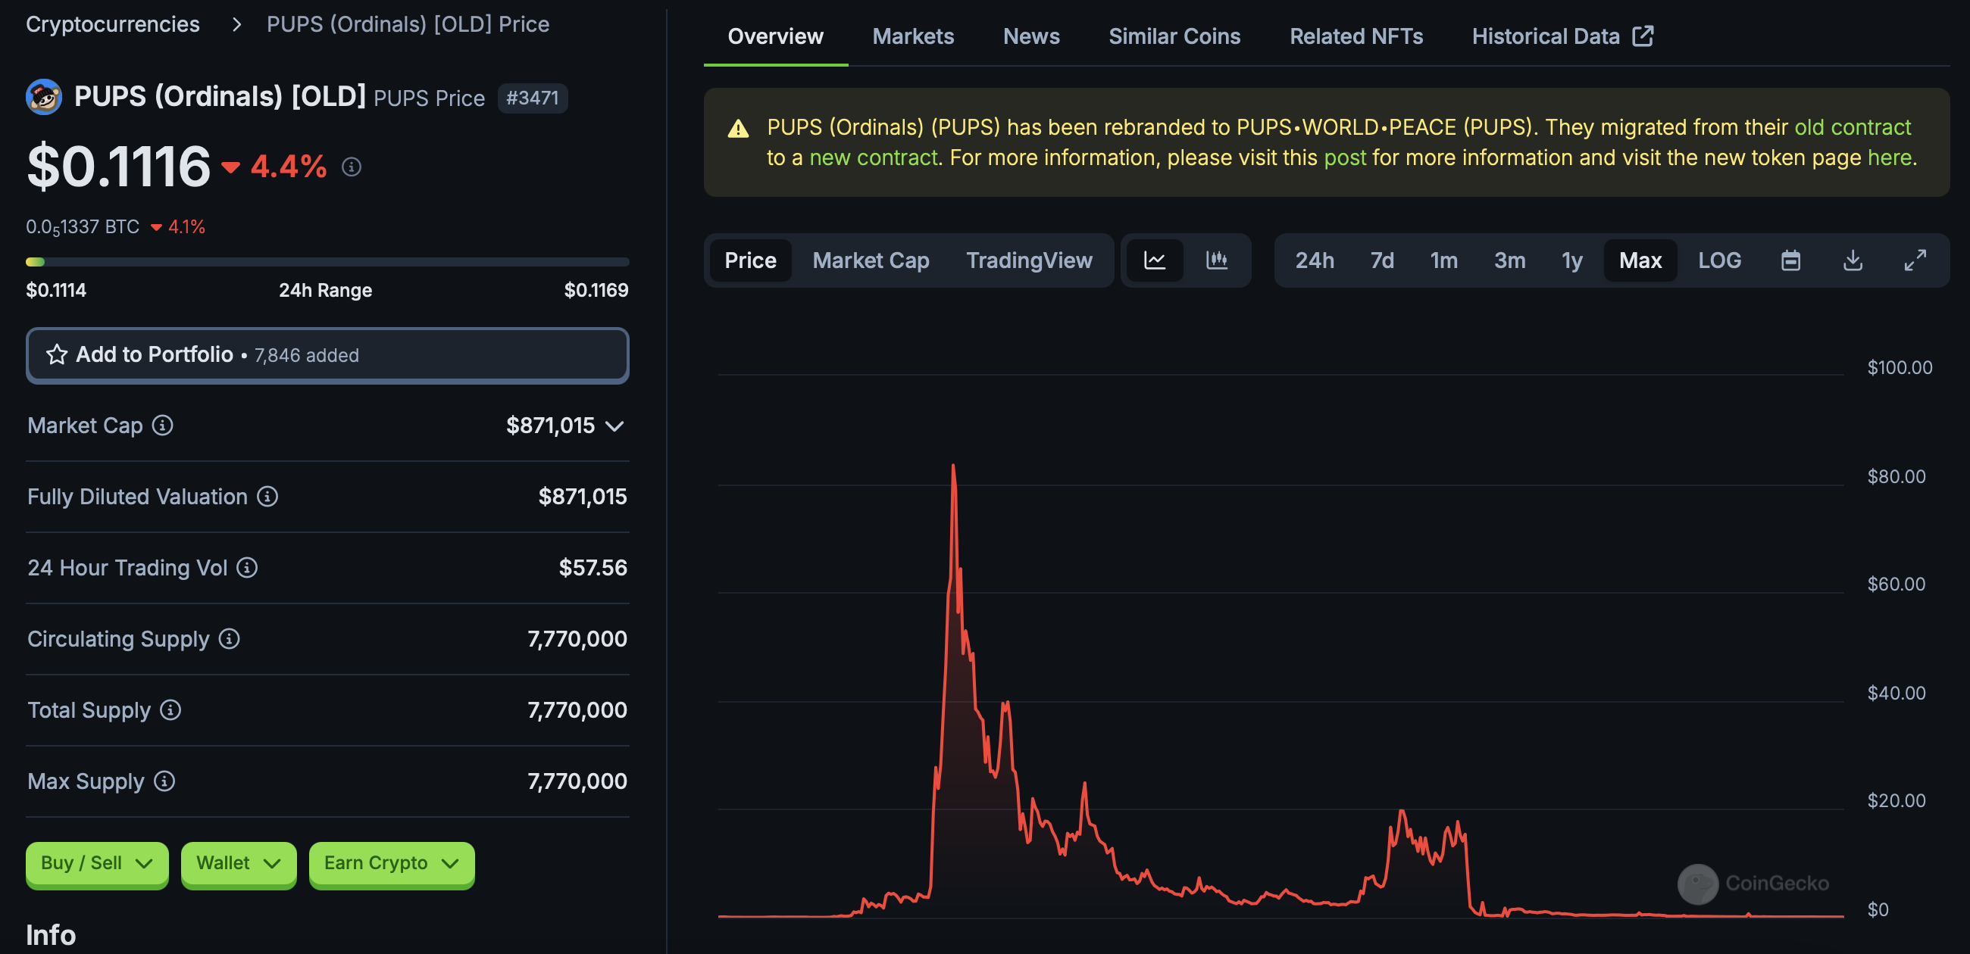Screen dimensions: 1970x954
Task: Open the Earn Crypto dropdown
Action: click(x=392, y=864)
